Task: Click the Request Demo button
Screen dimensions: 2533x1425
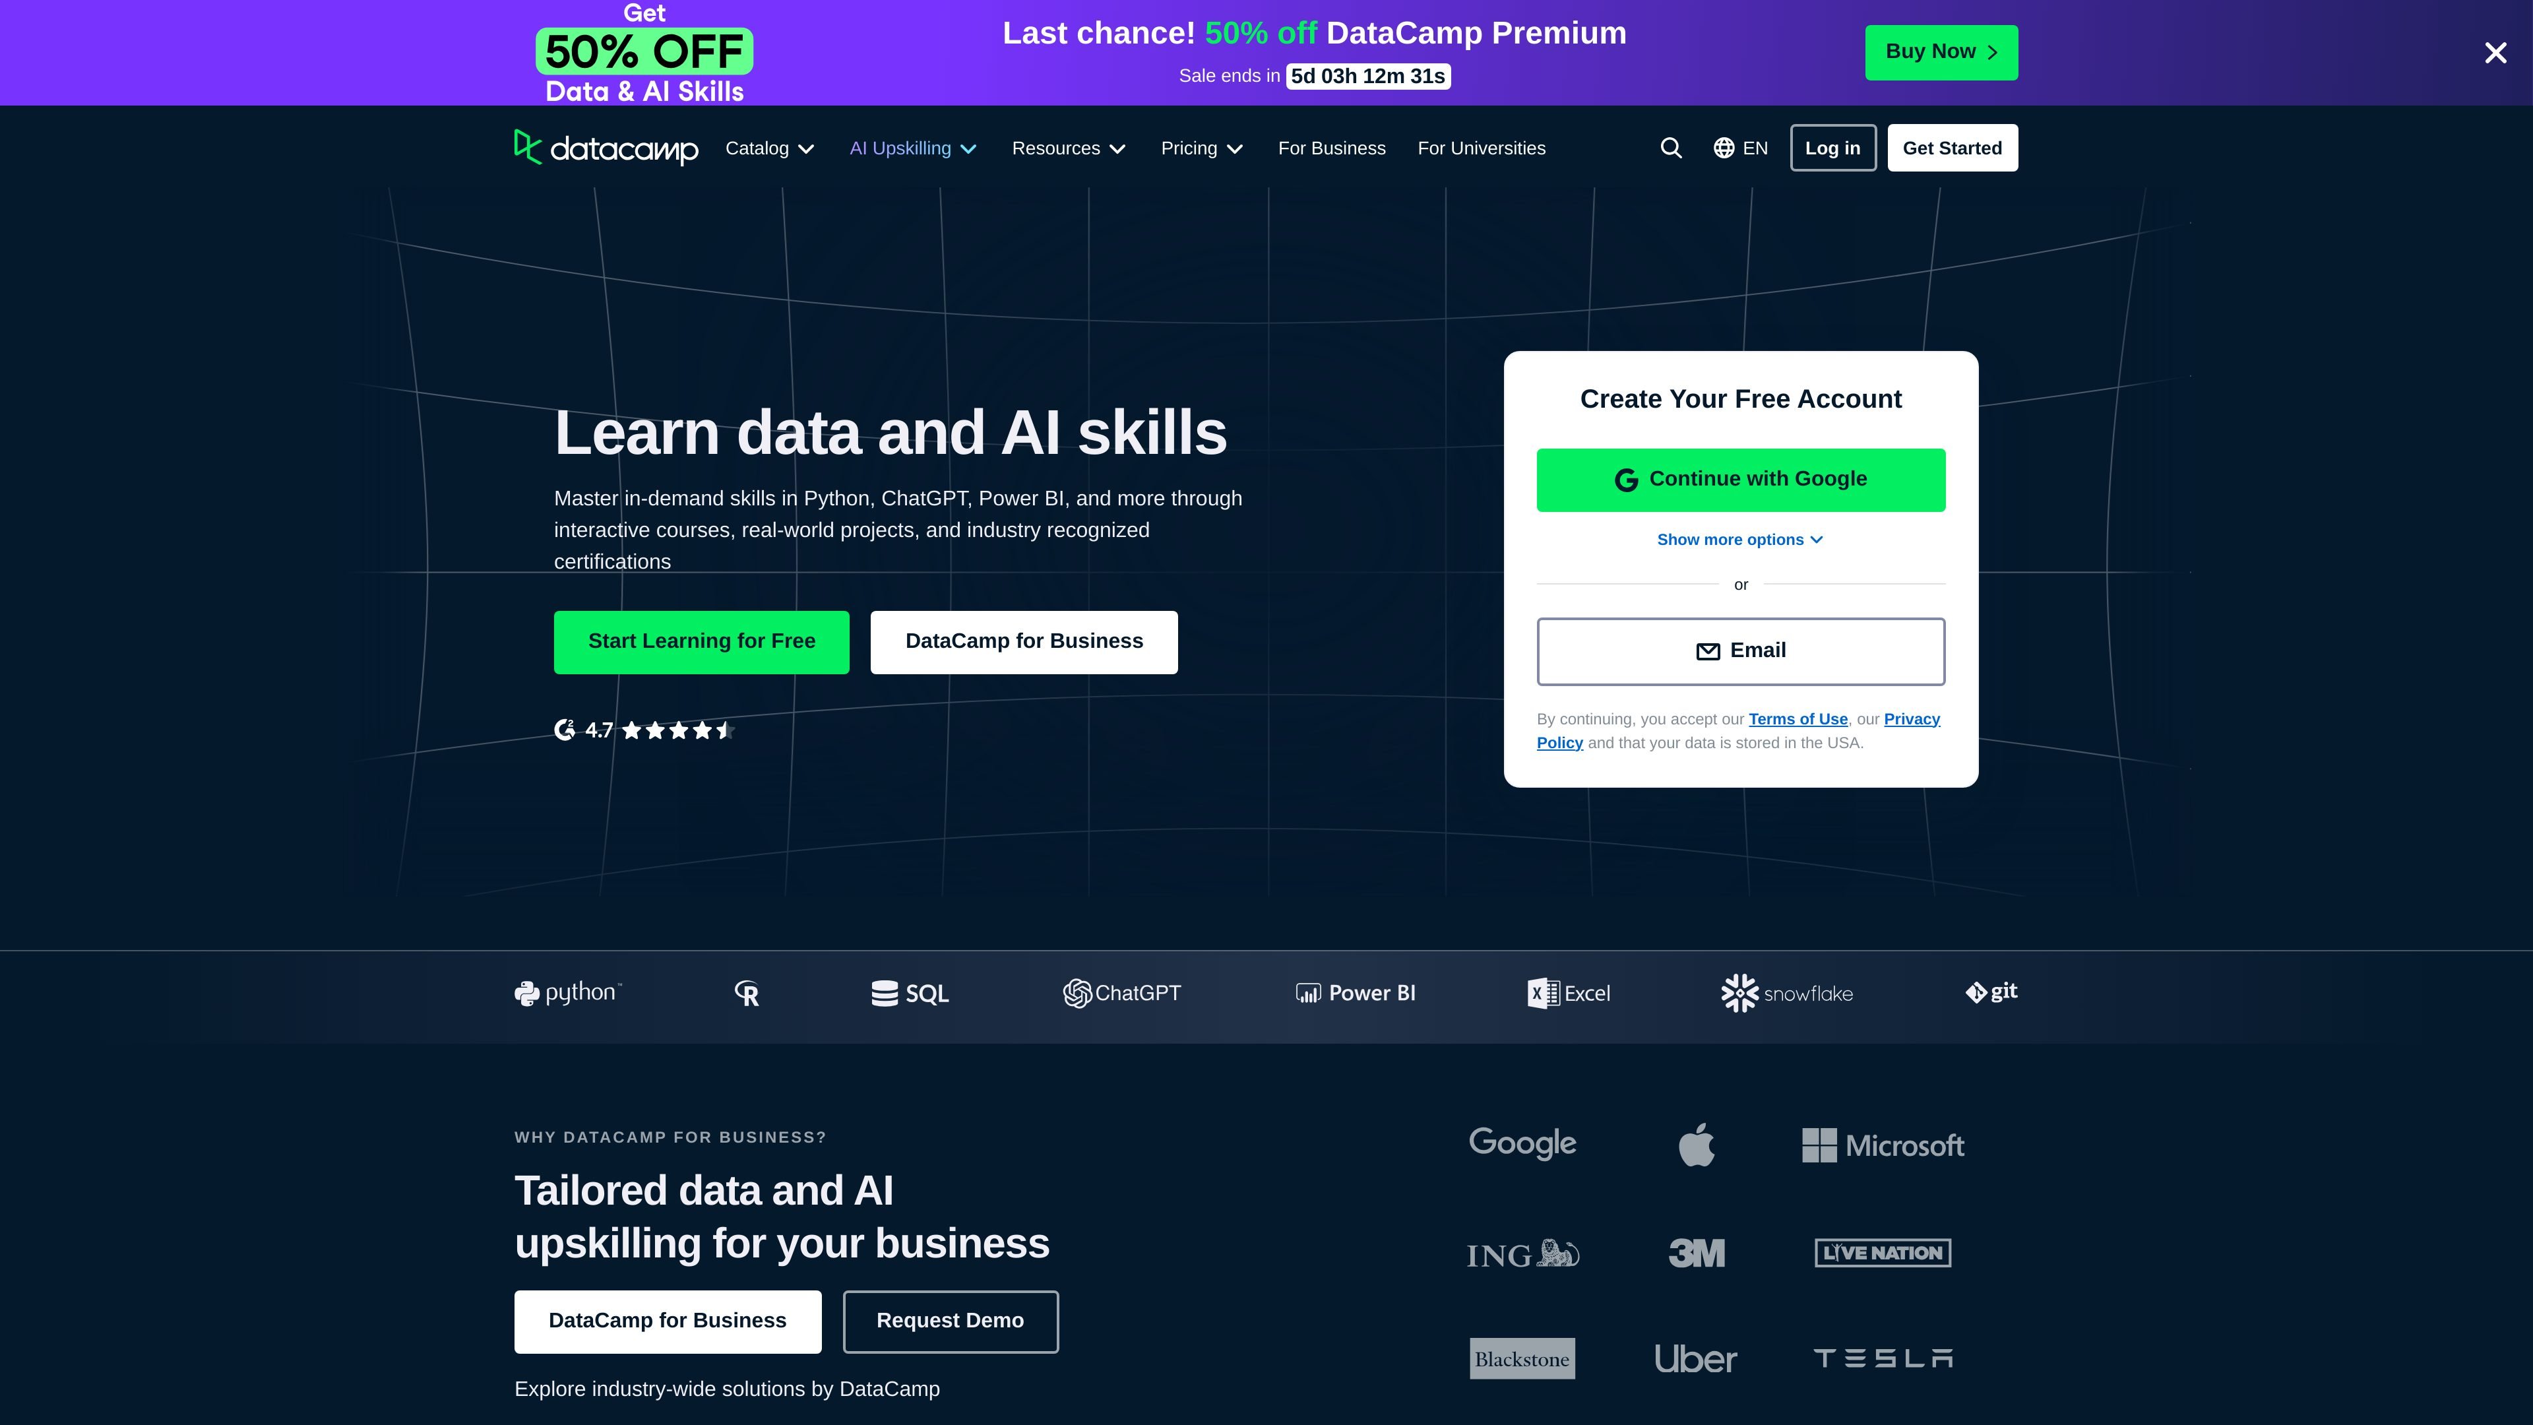Action: tap(950, 1321)
